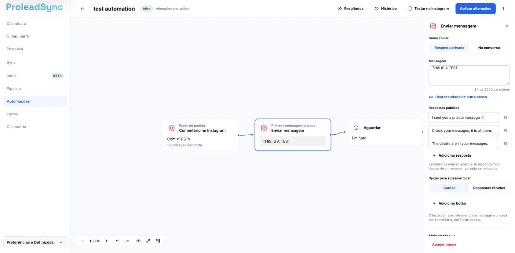
Task: Select the Resposta privada sending mode
Action: pos(449,48)
